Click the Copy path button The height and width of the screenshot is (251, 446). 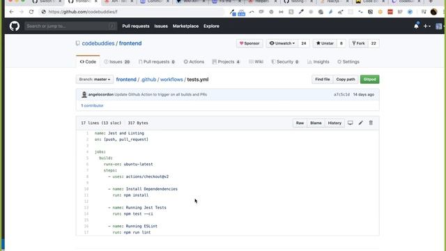click(x=346, y=79)
